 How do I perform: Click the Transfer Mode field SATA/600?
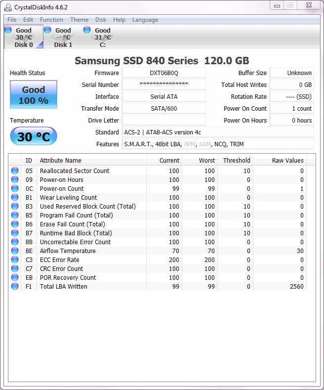click(164, 108)
